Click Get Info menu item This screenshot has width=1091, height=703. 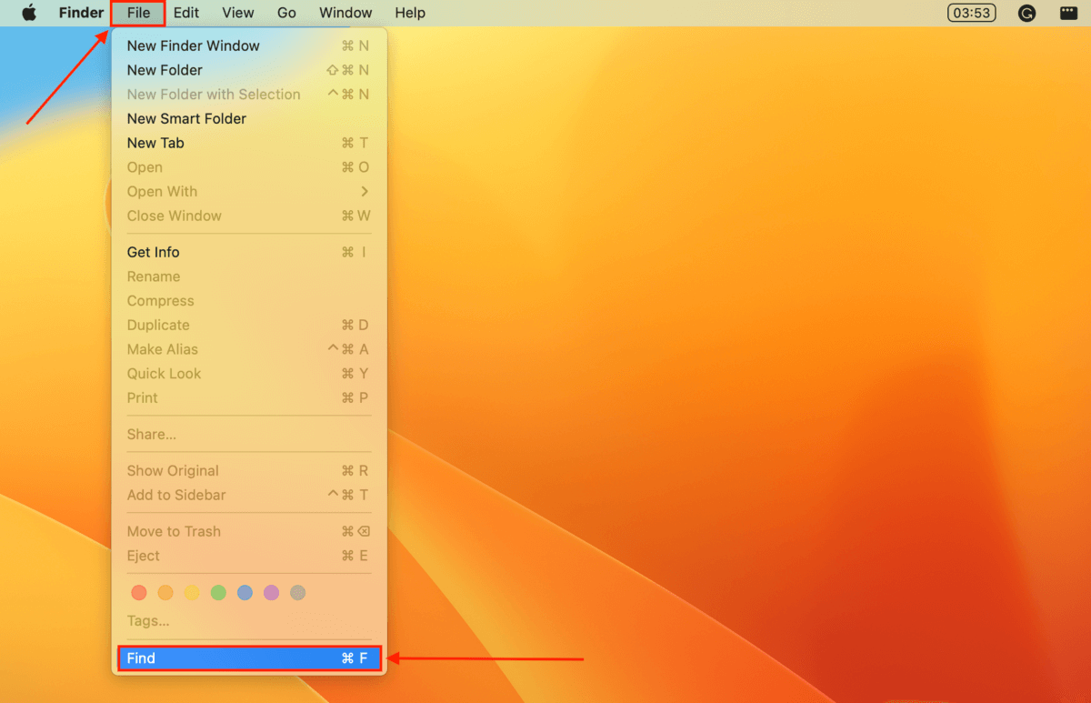[154, 252]
